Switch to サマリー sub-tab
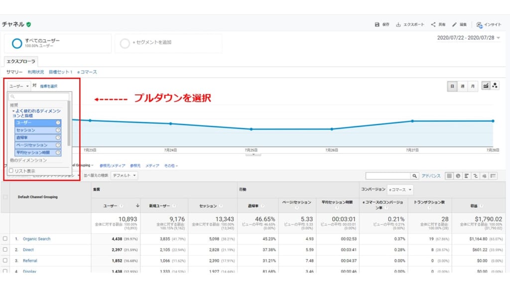510x287 pixels. pos(14,72)
